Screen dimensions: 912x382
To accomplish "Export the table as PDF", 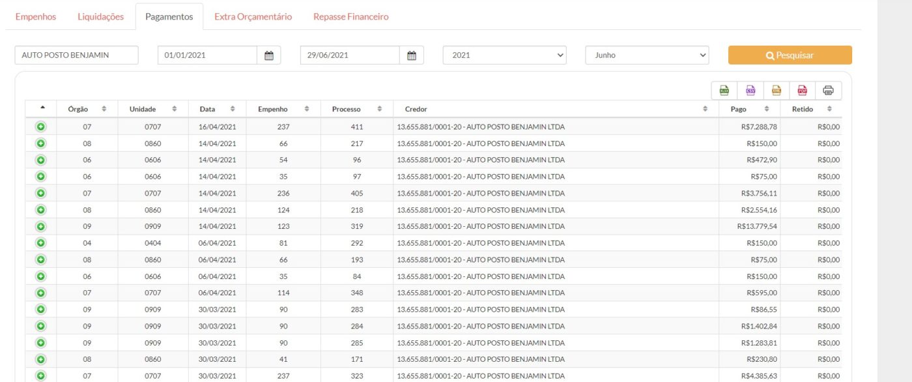I will 802,91.
